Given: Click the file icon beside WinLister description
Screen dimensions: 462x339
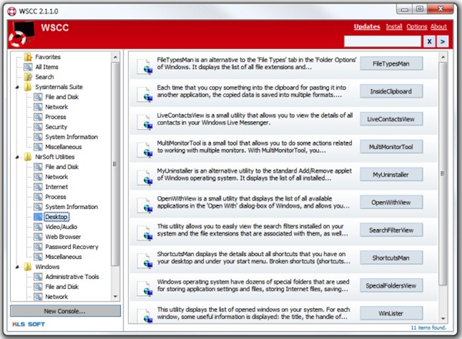Looking at the screenshot, I should tap(145, 315).
